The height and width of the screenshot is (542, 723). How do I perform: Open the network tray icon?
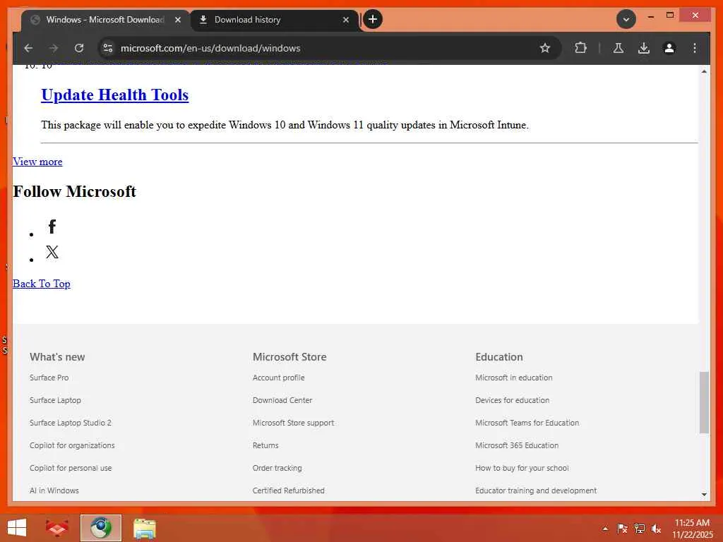[x=639, y=529]
